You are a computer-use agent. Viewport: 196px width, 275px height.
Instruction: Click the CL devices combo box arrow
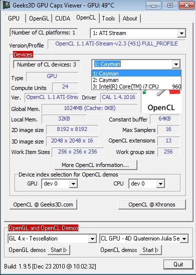click(x=176, y=64)
